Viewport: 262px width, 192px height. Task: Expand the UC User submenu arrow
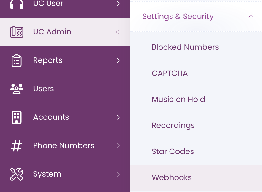(118, 4)
